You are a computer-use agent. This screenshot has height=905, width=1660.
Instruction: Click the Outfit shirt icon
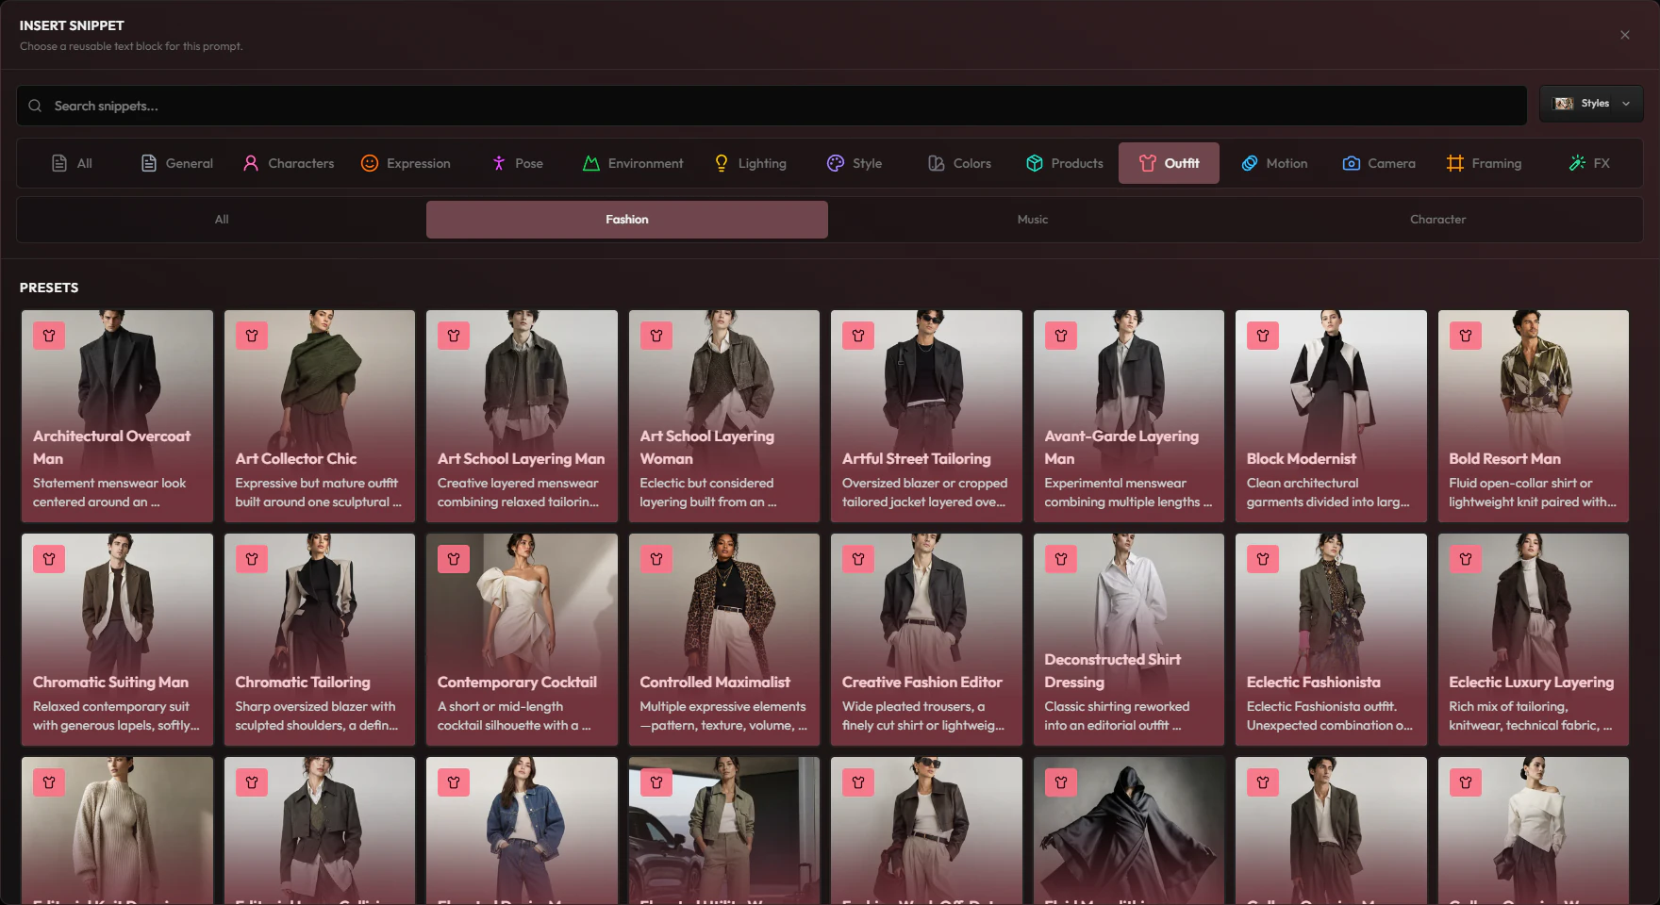pos(1148,163)
